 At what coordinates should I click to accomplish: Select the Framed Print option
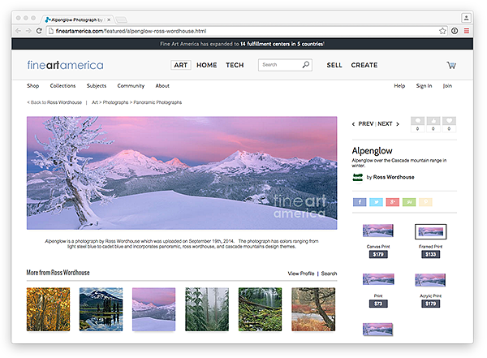click(x=431, y=231)
